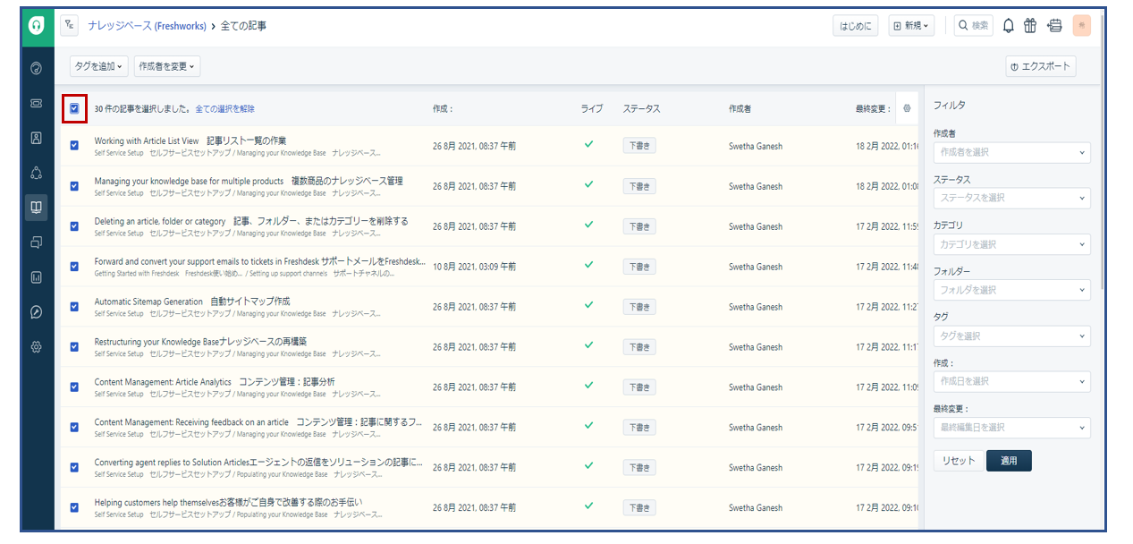Open the gift what's-new icon
Image resolution: width=1133 pixels, height=544 pixels.
coord(1030,26)
